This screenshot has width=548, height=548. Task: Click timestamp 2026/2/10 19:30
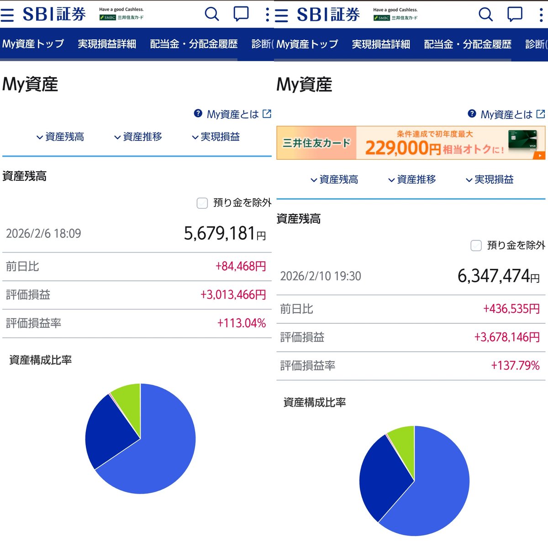pos(321,276)
